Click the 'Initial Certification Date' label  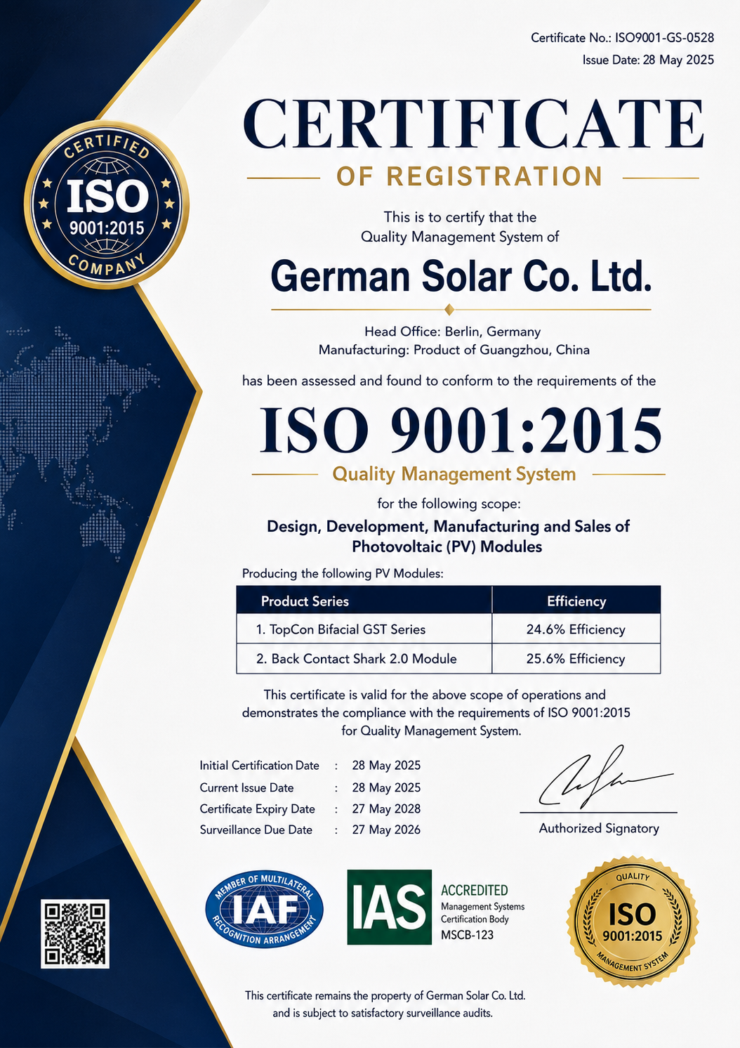coord(259,766)
